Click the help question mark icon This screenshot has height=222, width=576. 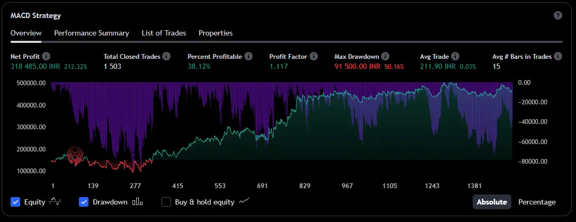coord(557,15)
